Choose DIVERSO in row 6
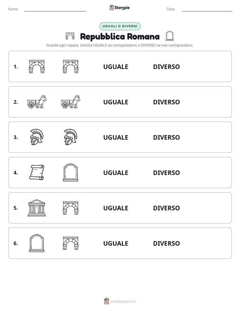Image resolution: width=240 pixels, height=311 pixels. point(166,243)
